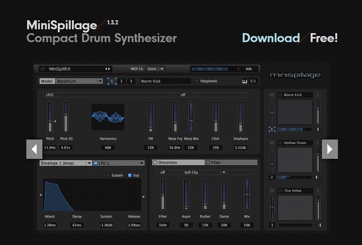Open the Model BassDrum dropdown
Image resolution: width=362 pixels, height=245 pixels.
(x=79, y=81)
